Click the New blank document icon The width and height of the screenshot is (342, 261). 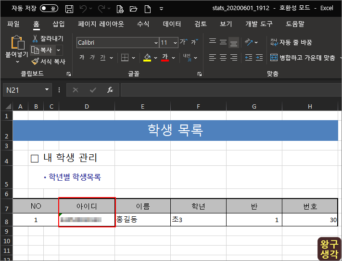coord(148,9)
